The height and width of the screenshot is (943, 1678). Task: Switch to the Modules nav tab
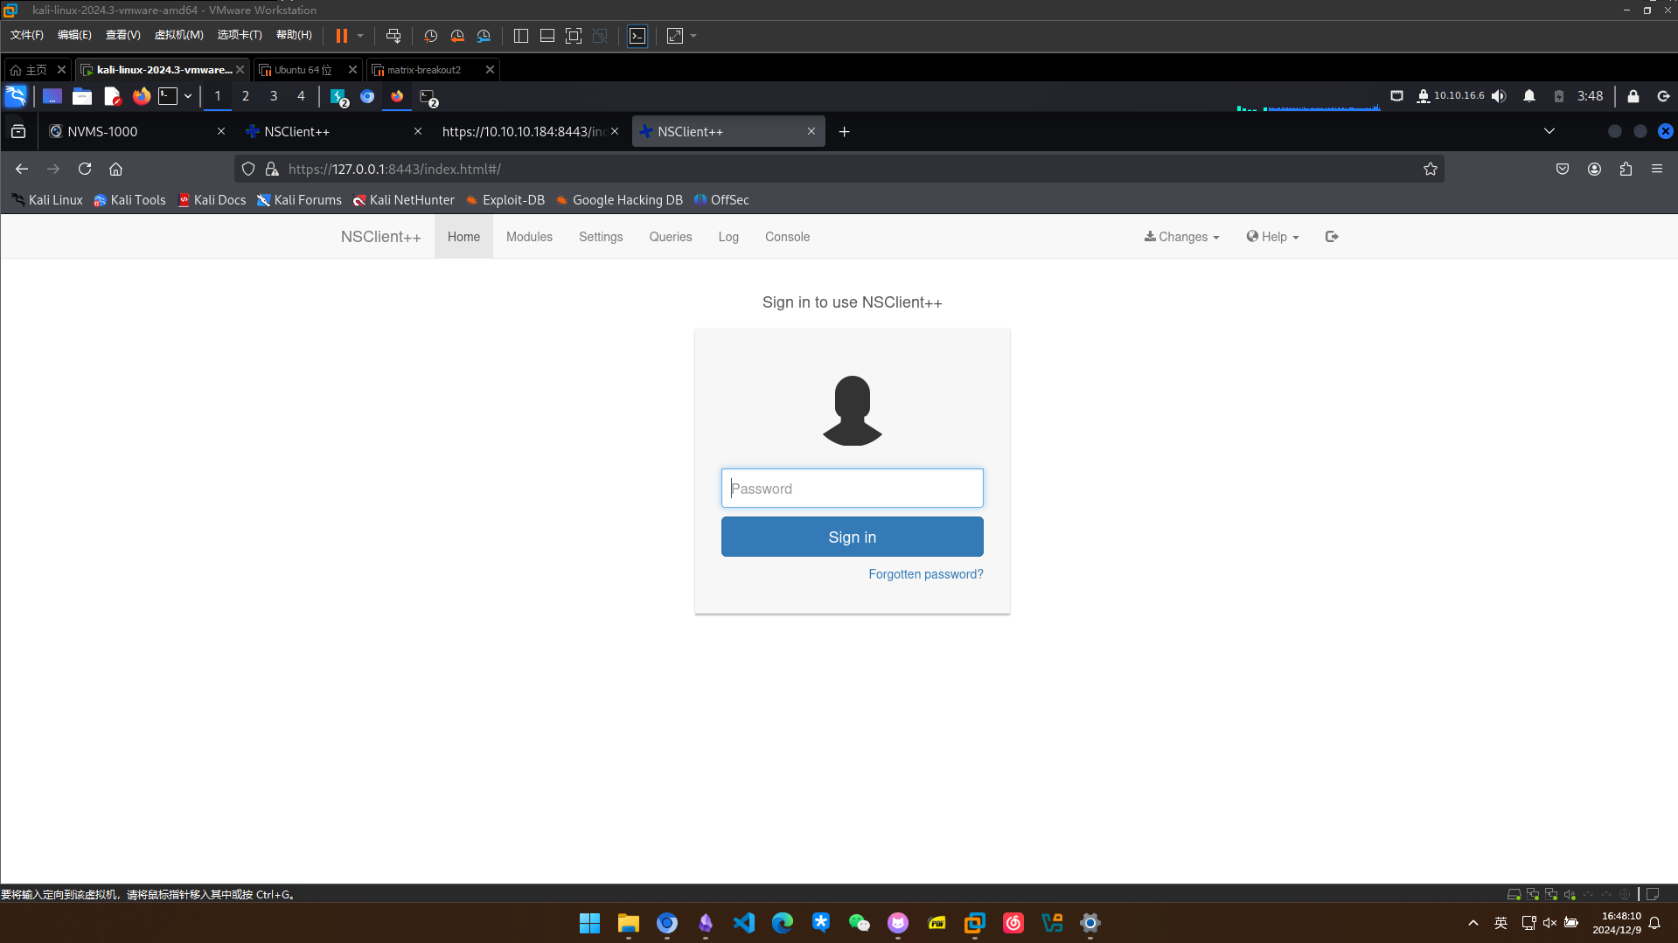(x=529, y=237)
